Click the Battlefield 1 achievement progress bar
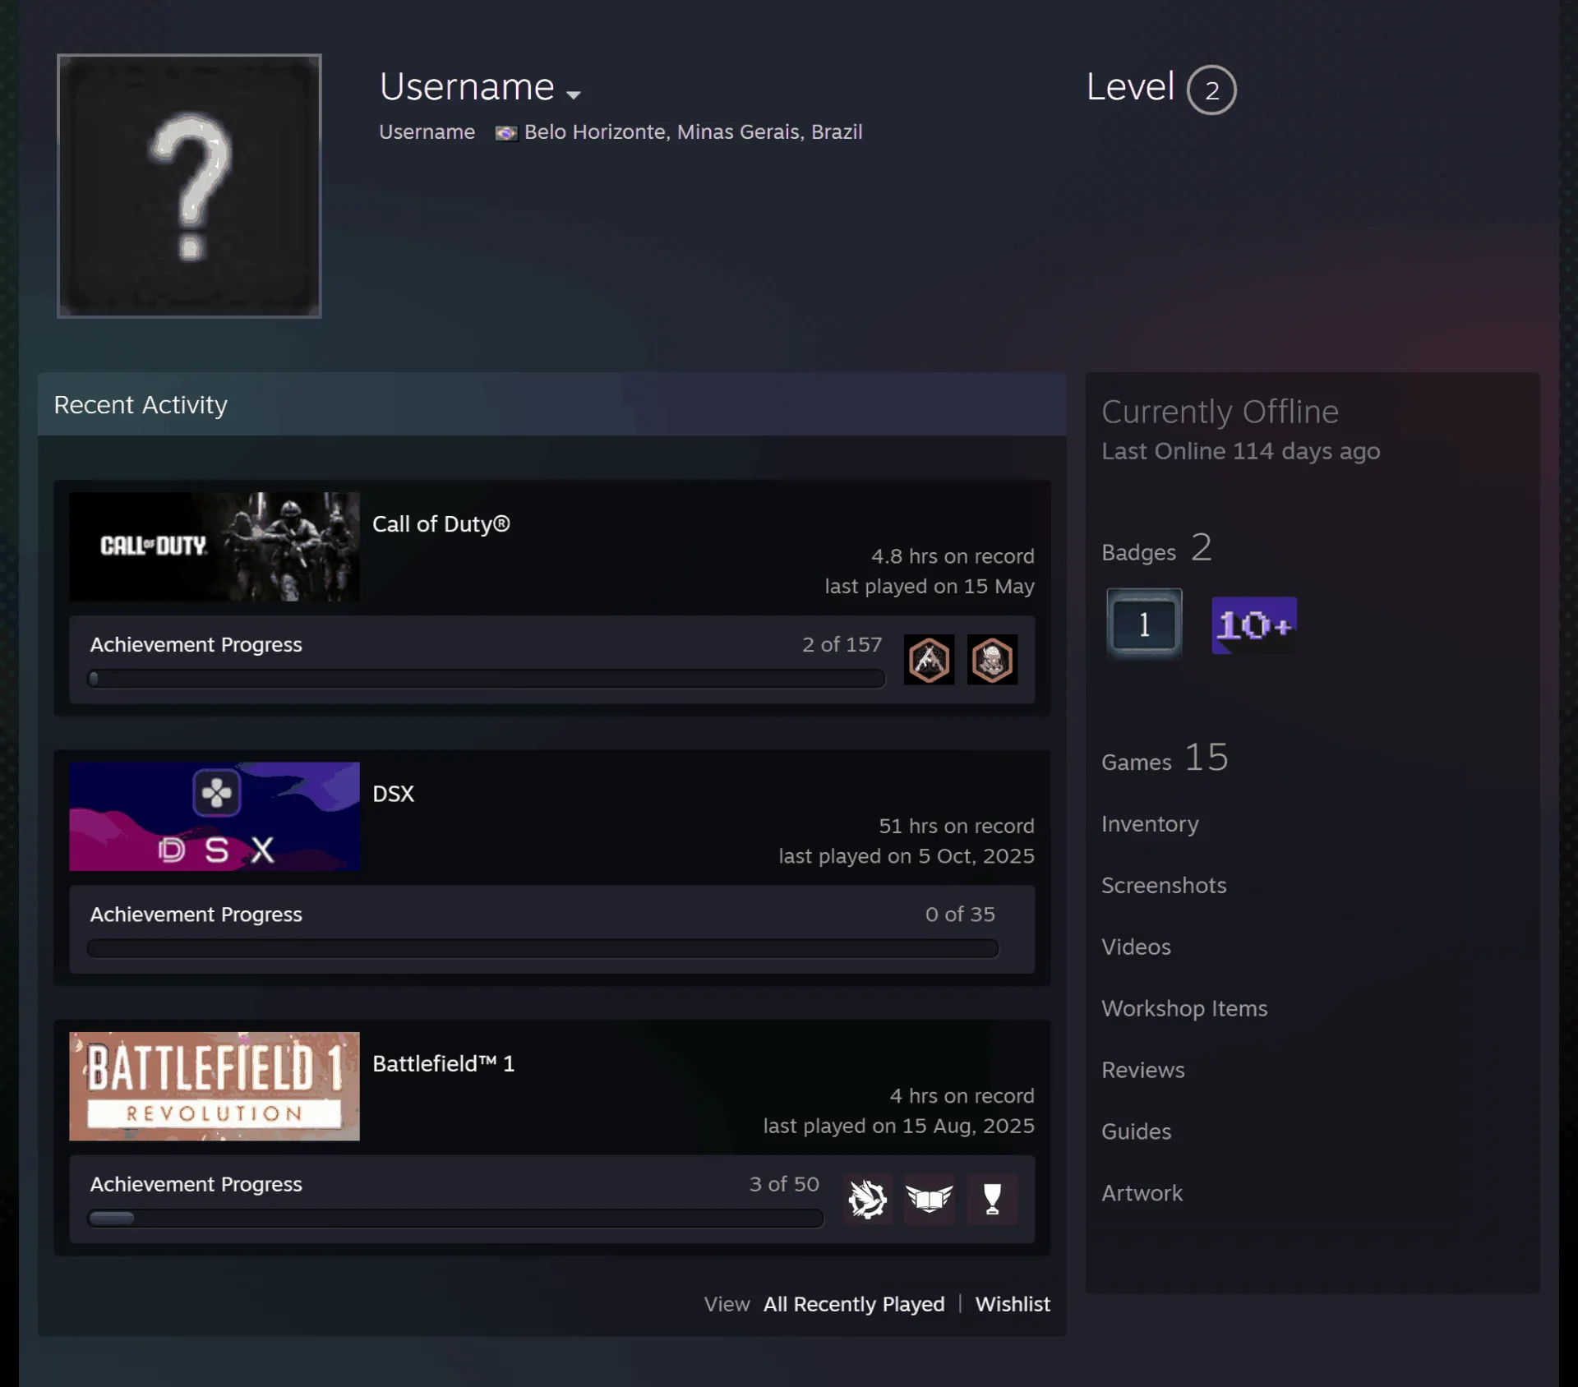The width and height of the screenshot is (1578, 1387). coord(454,1218)
